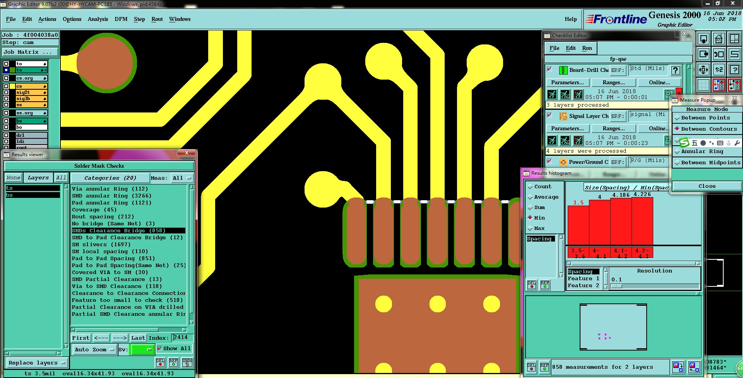
Task: Click the rightmost red net-control icon
Action: 734,85
